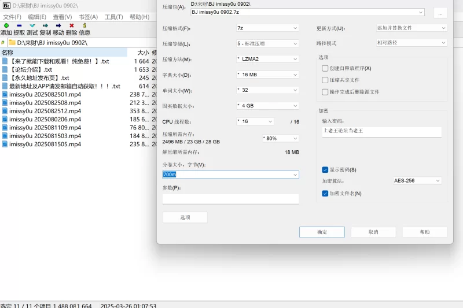Click file icon of imissy0u 2025080206.mp4
463x308 pixels.
tap(5, 119)
